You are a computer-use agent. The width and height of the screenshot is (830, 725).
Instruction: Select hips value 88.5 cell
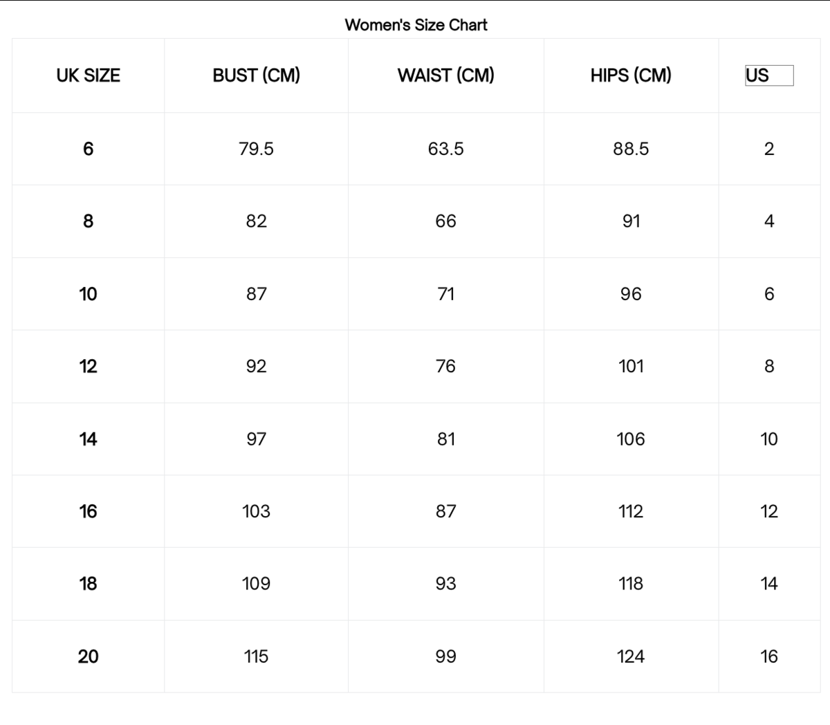coord(631,149)
